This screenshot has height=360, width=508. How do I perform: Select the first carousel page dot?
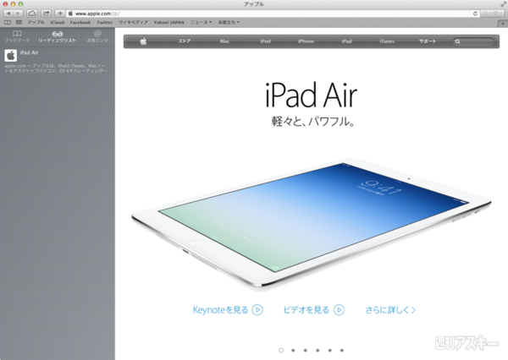tap(281, 351)
